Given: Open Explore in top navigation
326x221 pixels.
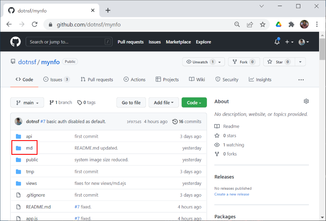Looking at the screenshot, I should 203,42.
